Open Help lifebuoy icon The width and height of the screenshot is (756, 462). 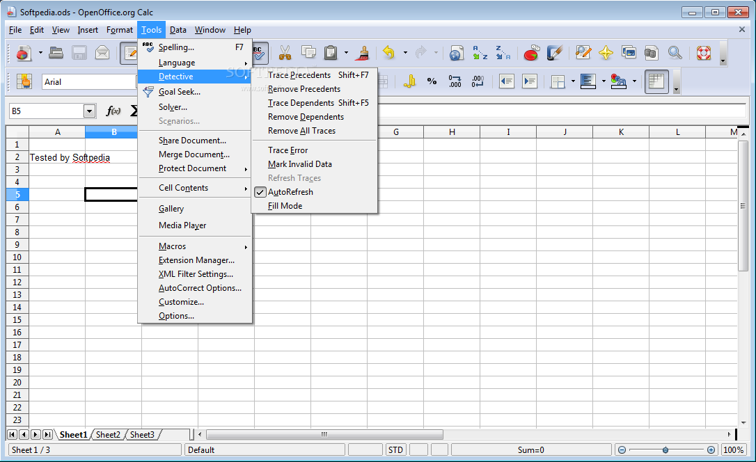click(x=704, y=52)
